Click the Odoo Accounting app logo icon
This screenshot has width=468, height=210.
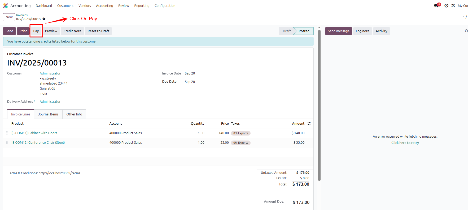pos(5,6)
